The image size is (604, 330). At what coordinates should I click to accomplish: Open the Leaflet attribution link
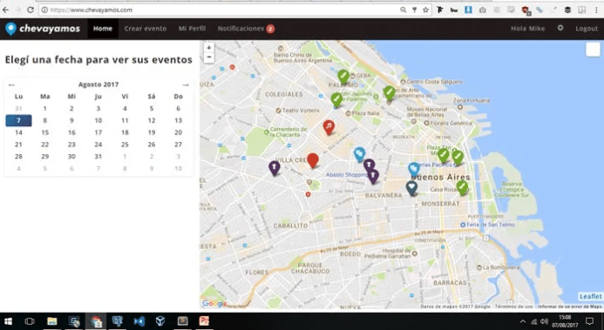click(x=590, y=296)
